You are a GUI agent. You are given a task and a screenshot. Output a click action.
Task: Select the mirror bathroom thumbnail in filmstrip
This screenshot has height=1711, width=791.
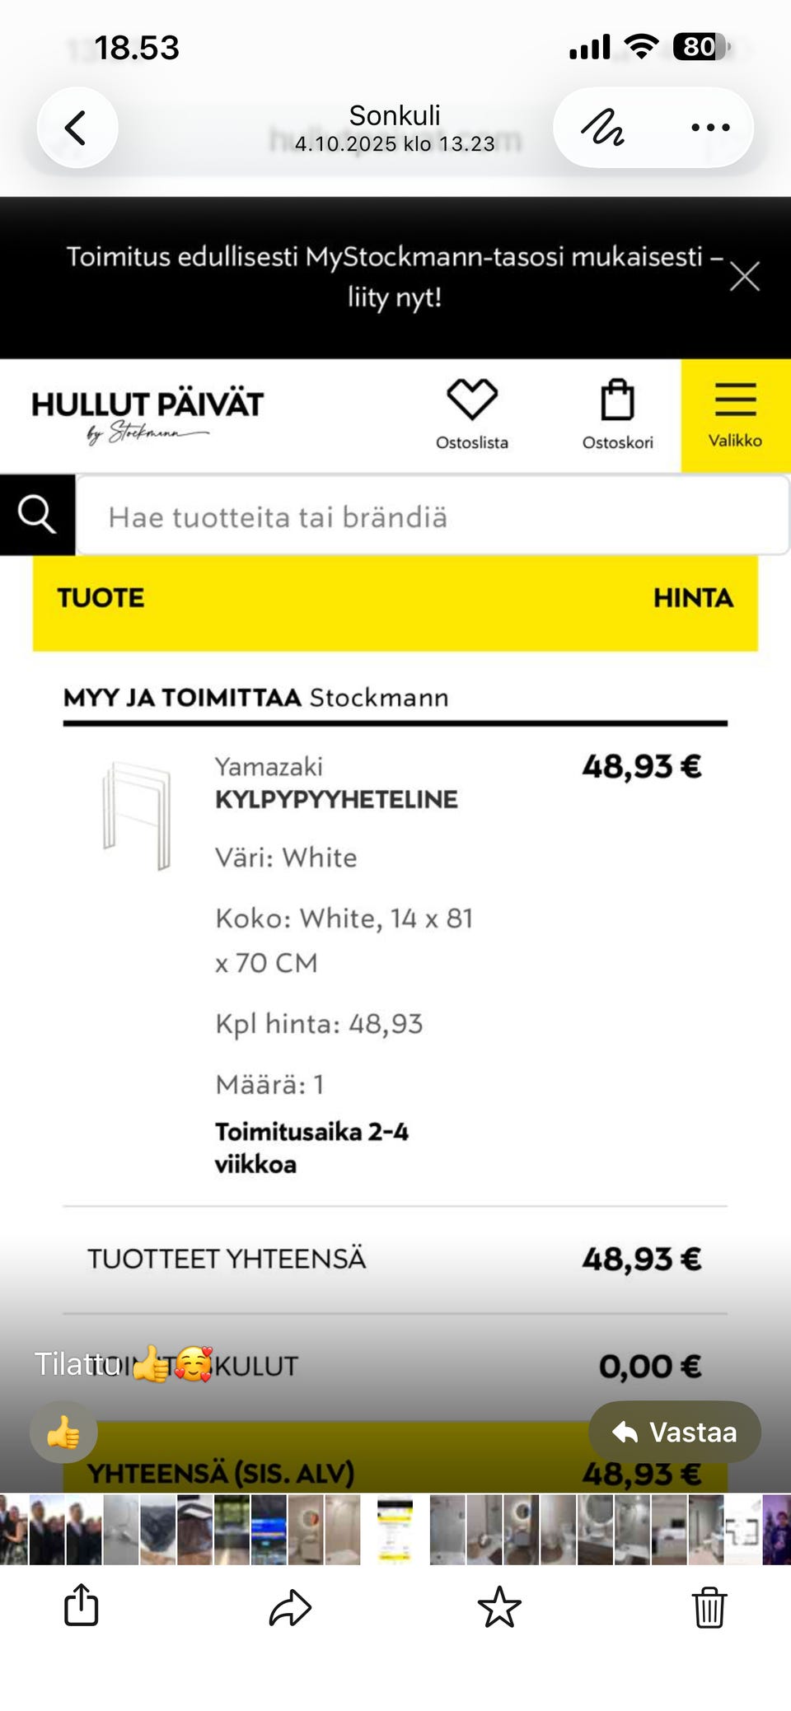pos(306,1530)
